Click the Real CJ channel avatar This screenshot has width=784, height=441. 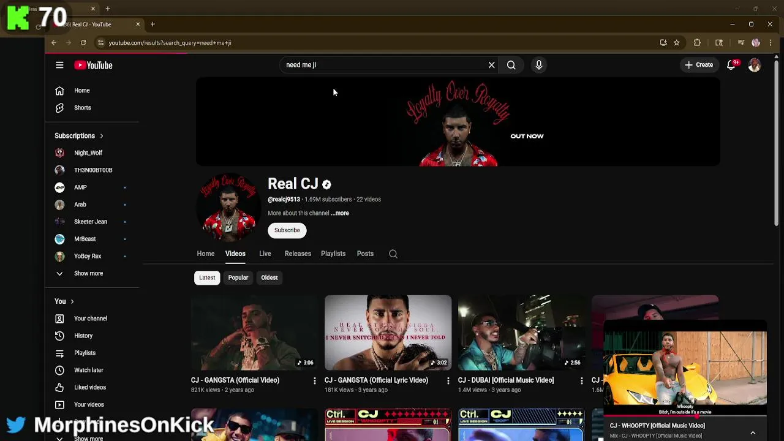[x=228, y=208]
